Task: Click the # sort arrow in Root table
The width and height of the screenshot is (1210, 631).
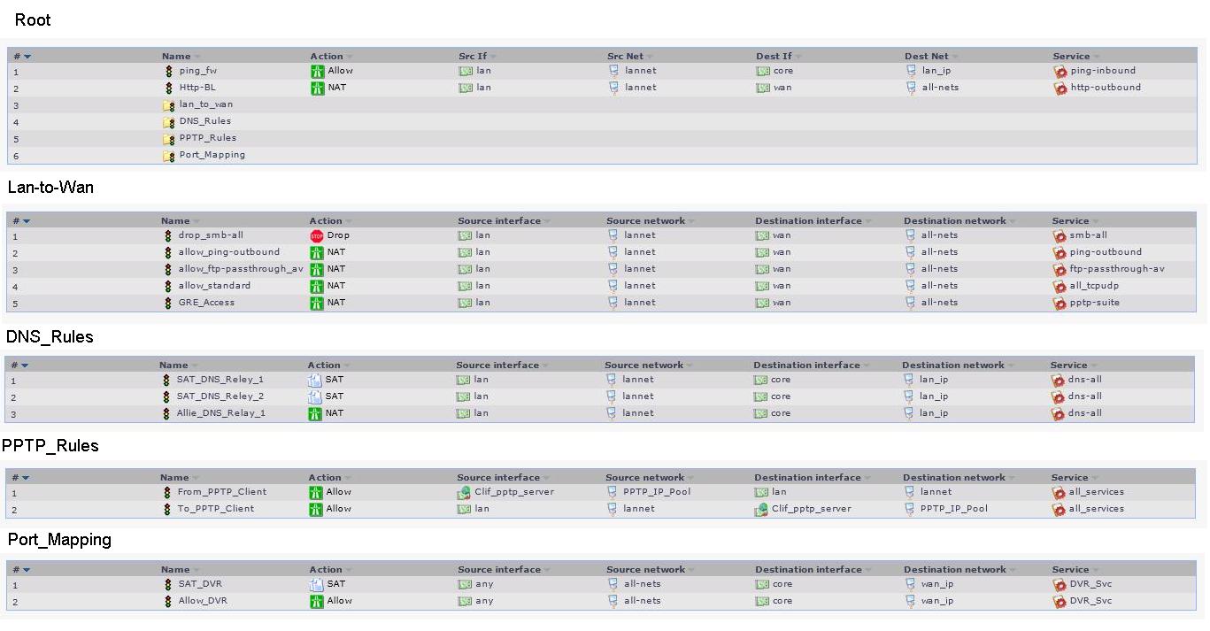Action: 27,57
